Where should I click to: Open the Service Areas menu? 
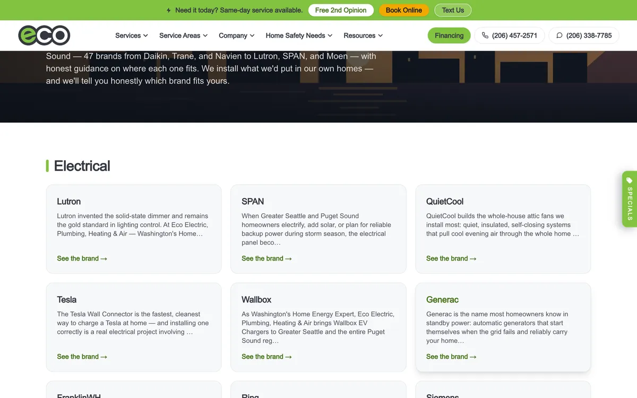184,36
